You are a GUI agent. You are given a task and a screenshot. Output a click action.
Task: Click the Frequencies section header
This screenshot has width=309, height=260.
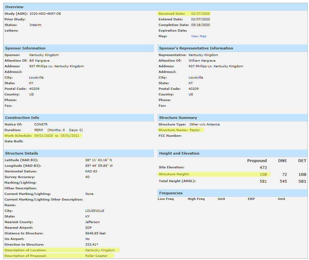click(171, 193)
